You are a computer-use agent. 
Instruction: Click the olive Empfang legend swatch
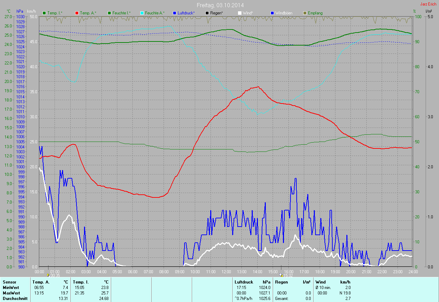click(x=305, y=13)
